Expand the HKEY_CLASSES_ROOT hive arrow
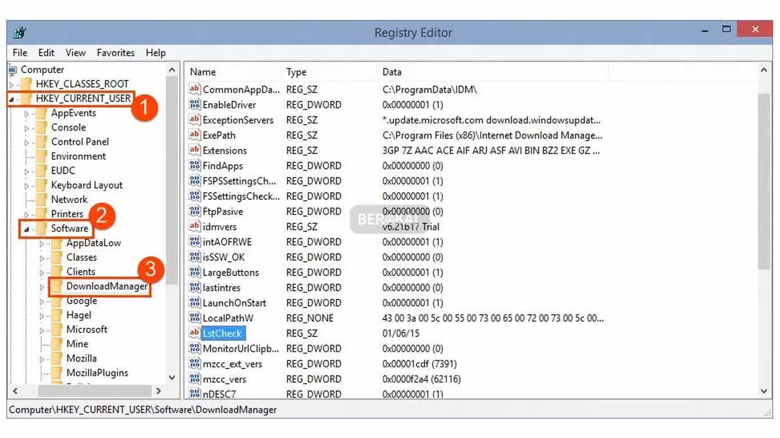This screenshot has height=438, width=780. (11, 84)
